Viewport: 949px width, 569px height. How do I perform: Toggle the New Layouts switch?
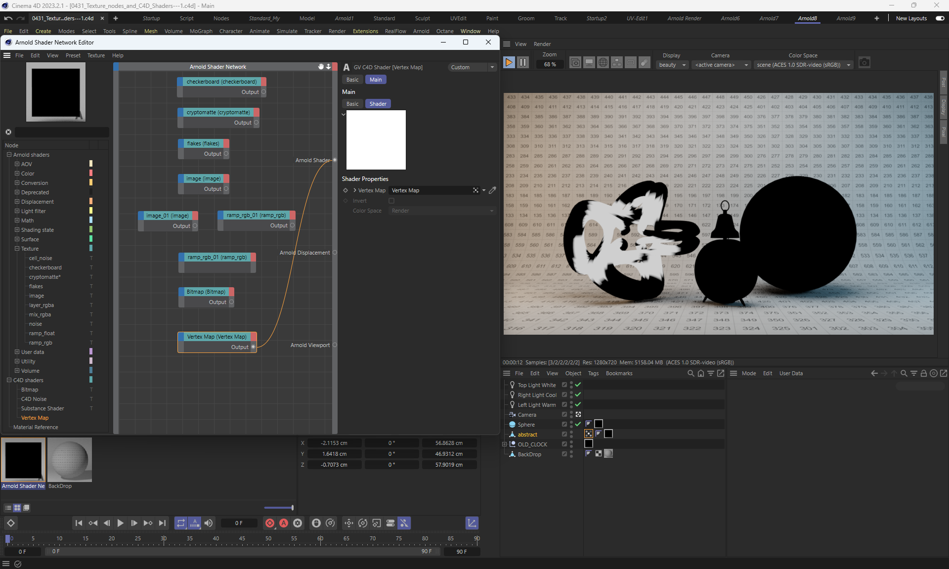click(940, 18)
